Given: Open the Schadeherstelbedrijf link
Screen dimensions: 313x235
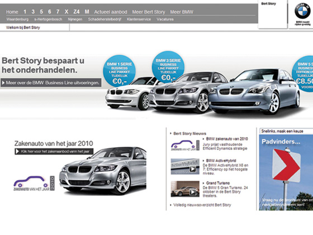Looking at the screenshot, I should click(105, 20).
